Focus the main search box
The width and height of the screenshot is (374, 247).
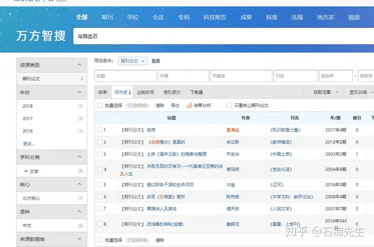[x=223, y=36]
